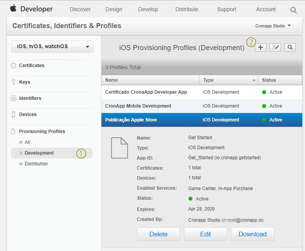305x251 pixels.
Task: Click the Certificates seal icon in sidebar
Action: click(13, 66)
